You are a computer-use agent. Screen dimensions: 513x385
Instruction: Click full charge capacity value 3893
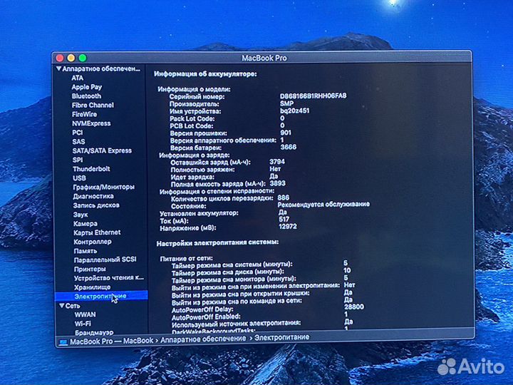(x=277, y=183)
